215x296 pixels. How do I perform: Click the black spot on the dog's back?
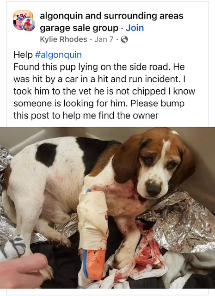[x=46, y=155]
